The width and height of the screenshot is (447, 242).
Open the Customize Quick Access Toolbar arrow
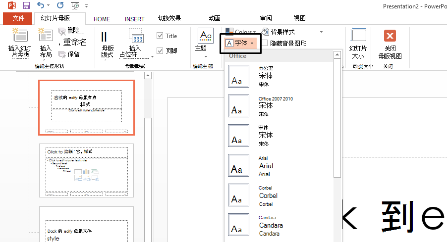pos(86,6)
